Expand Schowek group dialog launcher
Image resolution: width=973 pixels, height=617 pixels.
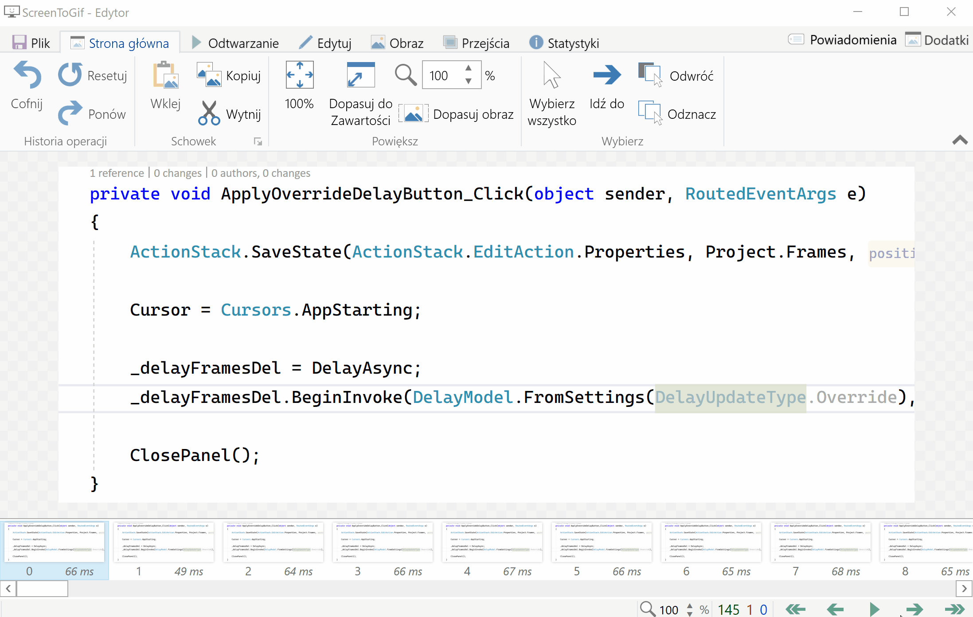pyautogui.click(x=258, y=141)
